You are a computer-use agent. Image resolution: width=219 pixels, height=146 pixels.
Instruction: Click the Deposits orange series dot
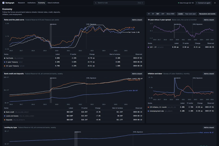pos(5,120)
